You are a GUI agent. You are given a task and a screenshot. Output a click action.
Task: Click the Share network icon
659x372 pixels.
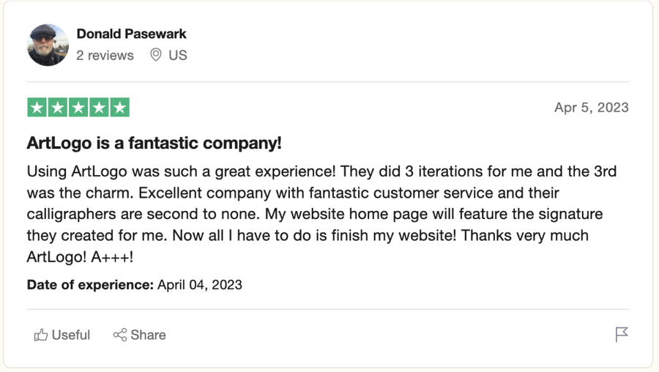[120, 335]
